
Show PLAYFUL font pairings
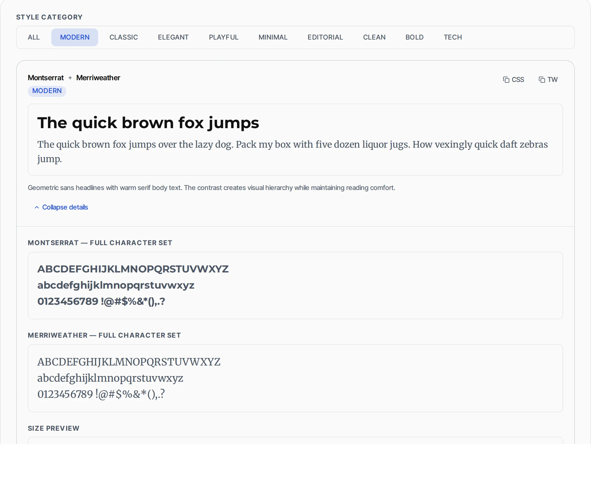(224, 37)
